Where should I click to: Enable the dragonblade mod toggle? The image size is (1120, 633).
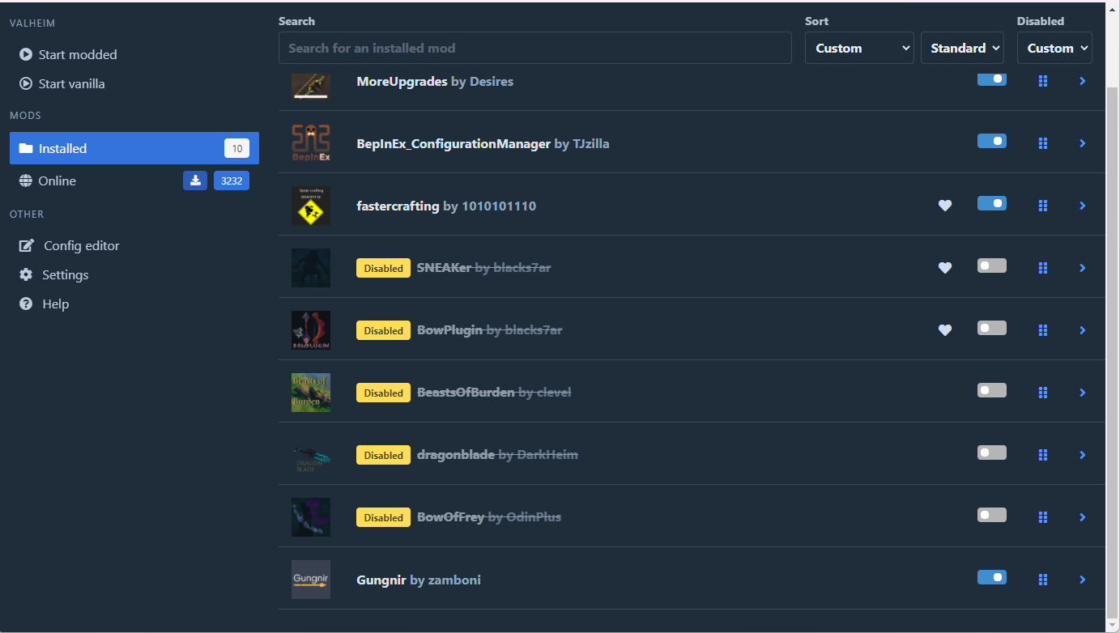coord(992,452)
